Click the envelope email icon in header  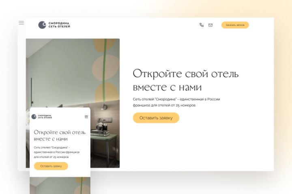point(210,25)
